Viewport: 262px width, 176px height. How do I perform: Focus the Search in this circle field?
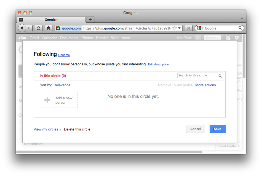coord(198,75)
